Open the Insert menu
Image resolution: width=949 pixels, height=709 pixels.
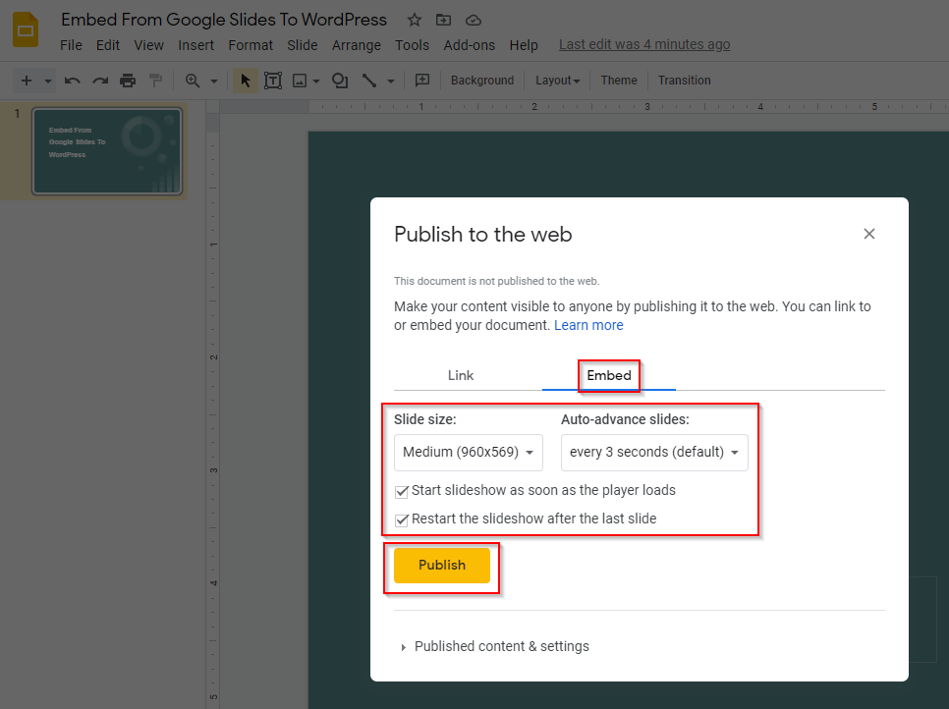coord(196,45)
